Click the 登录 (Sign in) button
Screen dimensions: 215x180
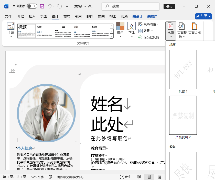click(x=169, y=6)
